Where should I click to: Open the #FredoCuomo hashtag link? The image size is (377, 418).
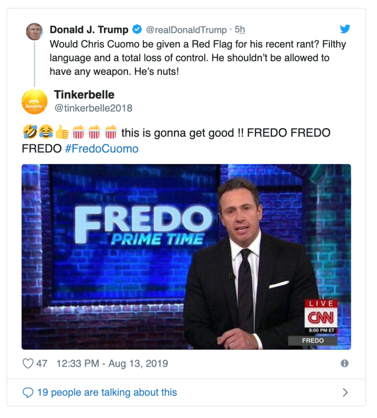click(x=103, y=148)
